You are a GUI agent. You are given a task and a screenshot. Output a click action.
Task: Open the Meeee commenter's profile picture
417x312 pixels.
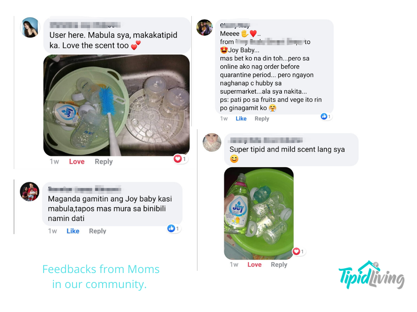(x=204, y=28)
